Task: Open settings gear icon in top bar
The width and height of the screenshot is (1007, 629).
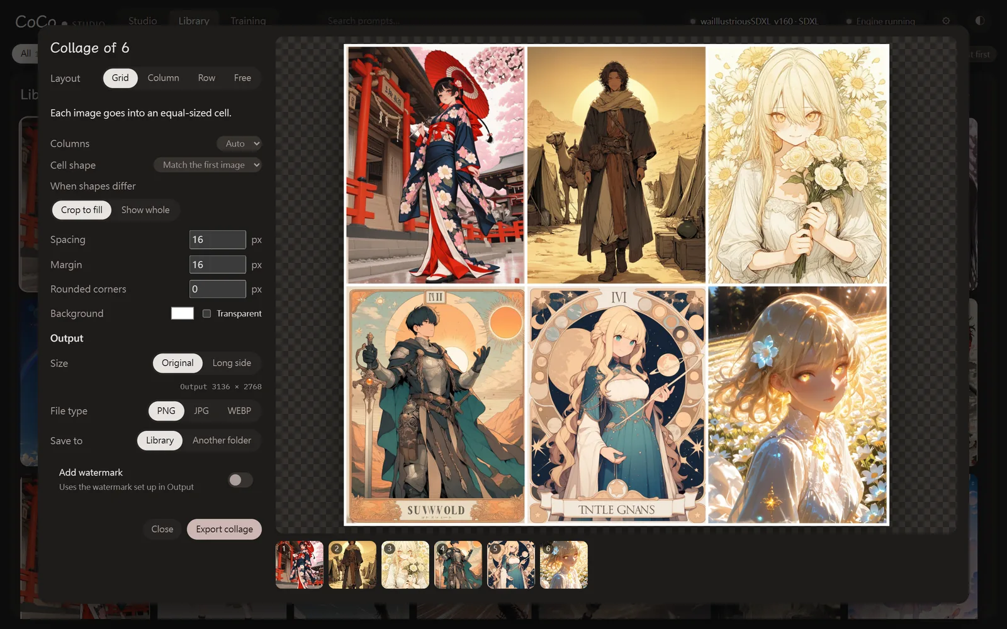Action: tap(946, 21)
